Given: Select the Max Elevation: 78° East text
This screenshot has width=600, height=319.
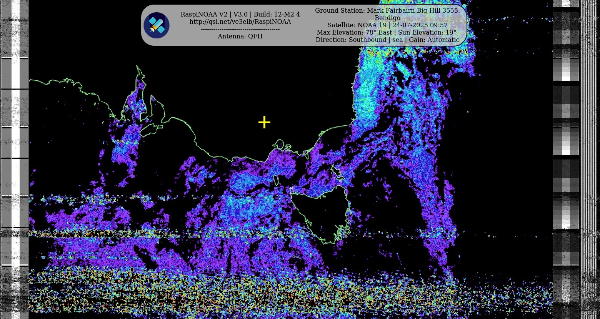Looking at the screenshot, I should pos(354,33).
